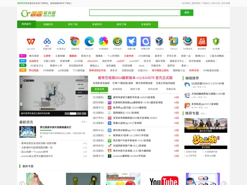Screen dimensions: 247x185
Task: Open the 下载排行 top link
Action: tap(206, 3)
